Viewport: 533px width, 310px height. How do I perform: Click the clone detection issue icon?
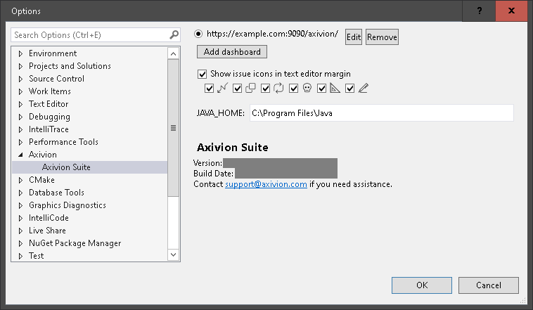[x=250, y=89]
